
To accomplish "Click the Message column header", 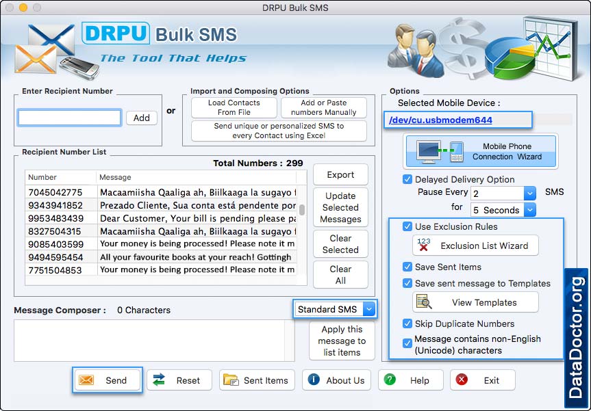I will point(197,177).
